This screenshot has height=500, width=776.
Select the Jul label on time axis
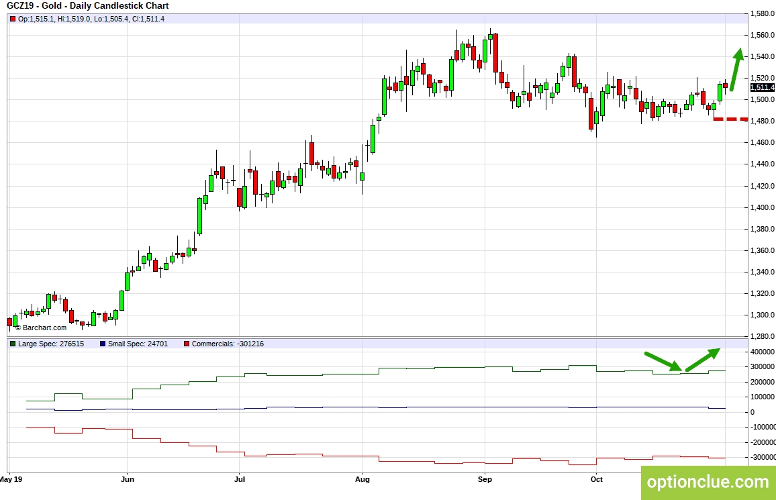(238, 479)
